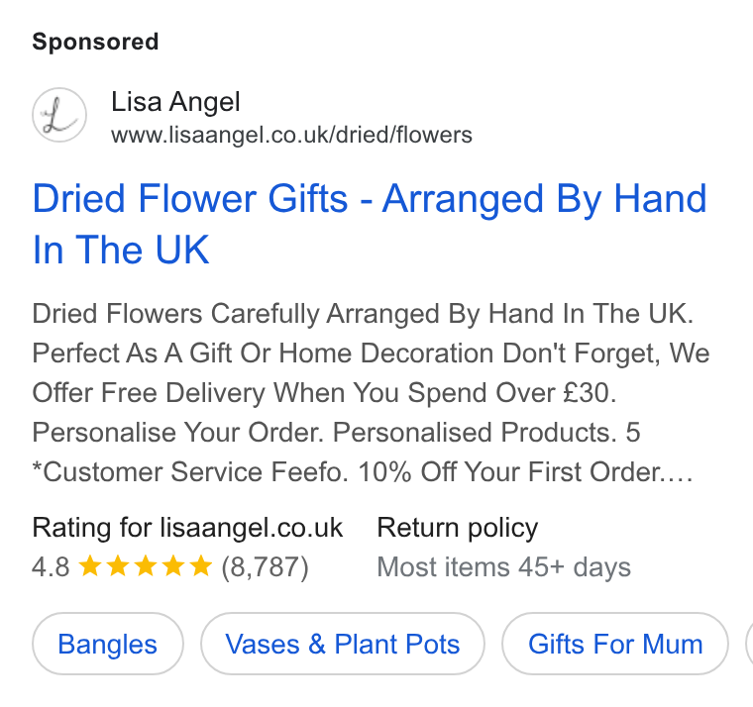753x707 pixels.
Task: Click the middle gold rating star
Action: click(145, 565)
